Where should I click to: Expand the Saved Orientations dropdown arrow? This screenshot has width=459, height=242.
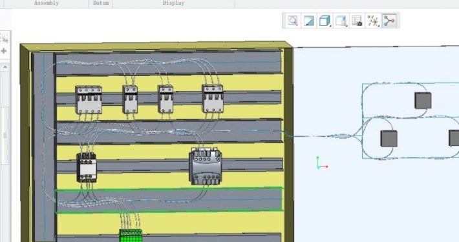tap(347, 26)
